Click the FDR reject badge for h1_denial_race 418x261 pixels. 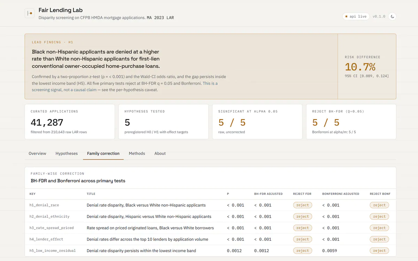(302, 205)
